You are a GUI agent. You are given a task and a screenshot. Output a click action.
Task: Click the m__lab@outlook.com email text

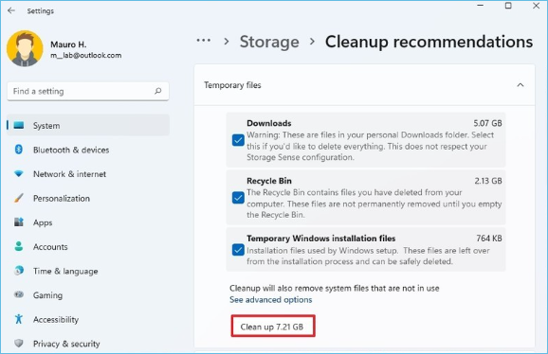coord(86,56)
